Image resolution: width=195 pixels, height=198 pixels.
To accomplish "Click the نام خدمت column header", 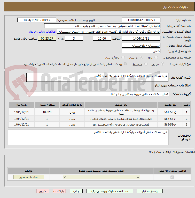I will [x=121, y=105].
